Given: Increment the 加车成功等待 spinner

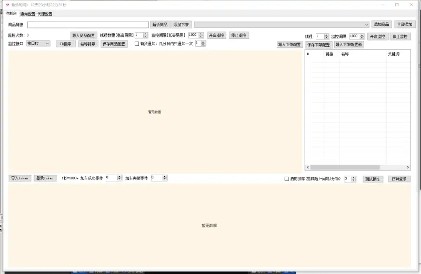Looking at the screenshot, I should (x=120, y=177).
